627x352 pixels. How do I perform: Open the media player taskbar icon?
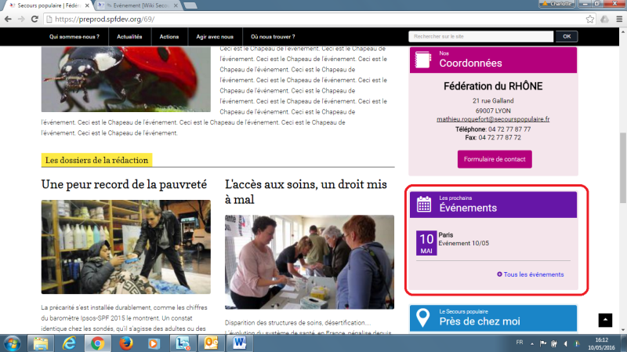(x=154, y=343)
